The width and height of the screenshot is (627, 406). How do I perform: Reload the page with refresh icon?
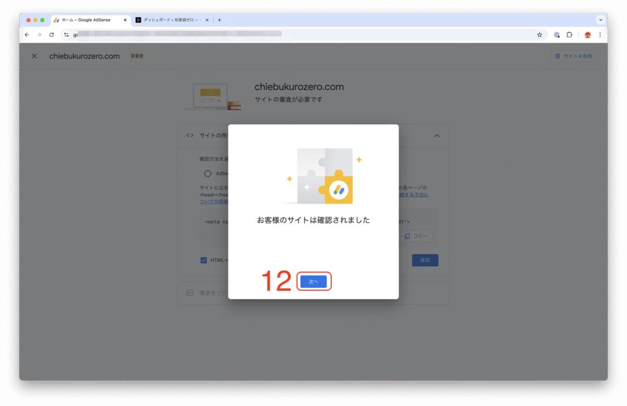click(51, 35)
